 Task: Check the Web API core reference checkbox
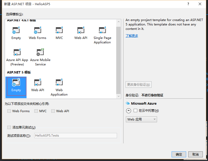tap(53, 111)
